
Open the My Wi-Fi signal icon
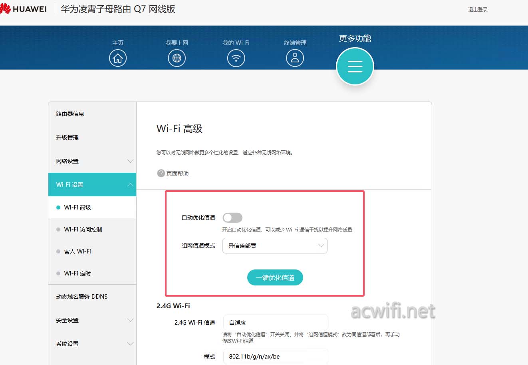pyautogui.click(x=236, y=58)
